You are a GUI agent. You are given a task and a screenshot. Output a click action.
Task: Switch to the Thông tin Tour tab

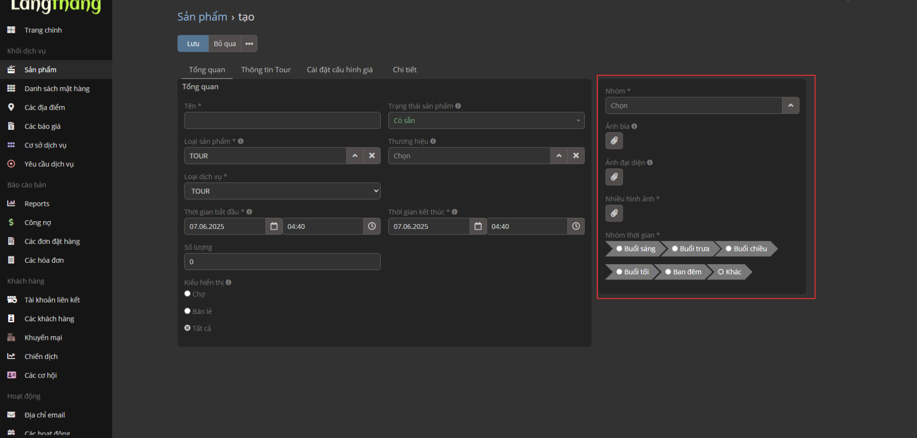tap(266, 70)
